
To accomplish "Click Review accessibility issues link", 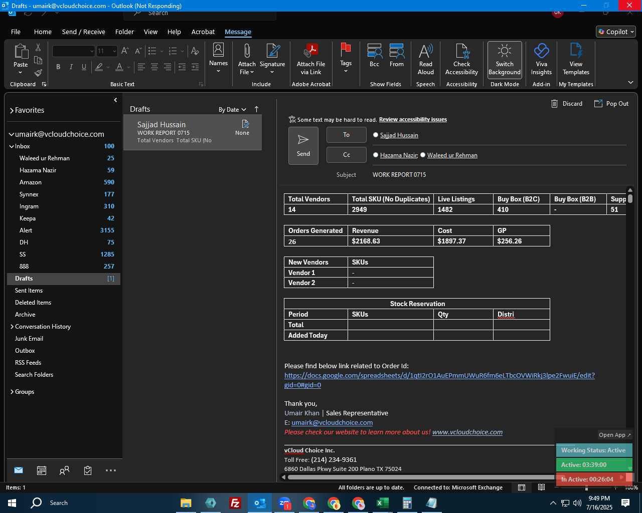I will (413, 119).
